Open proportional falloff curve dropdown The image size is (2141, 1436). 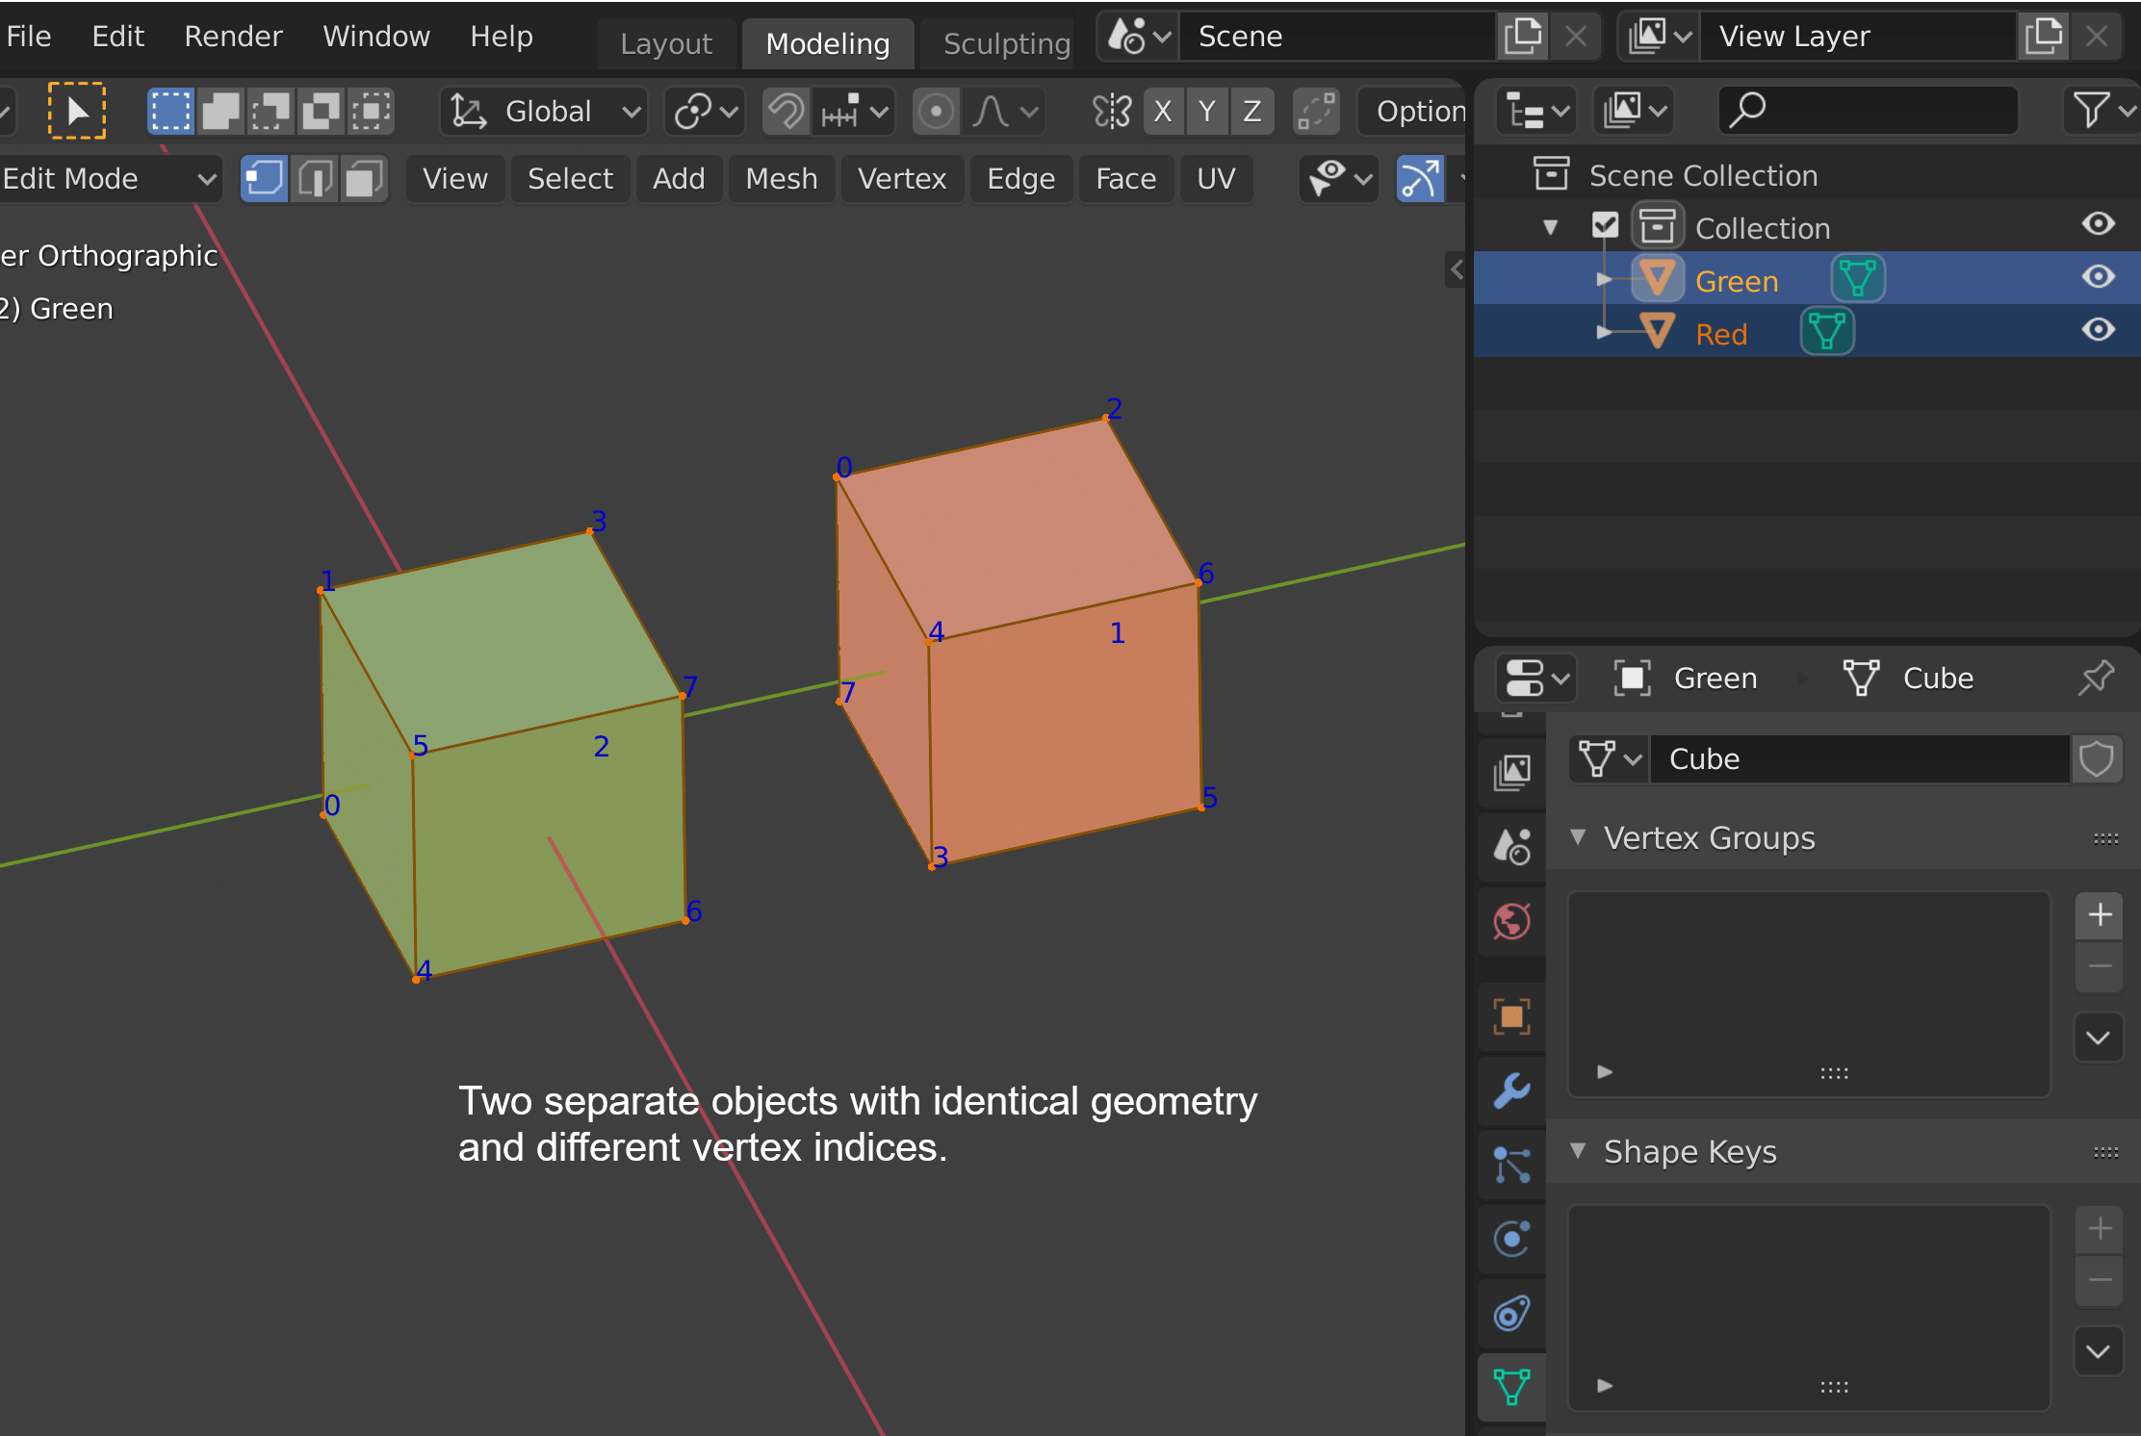[1004, 112]
